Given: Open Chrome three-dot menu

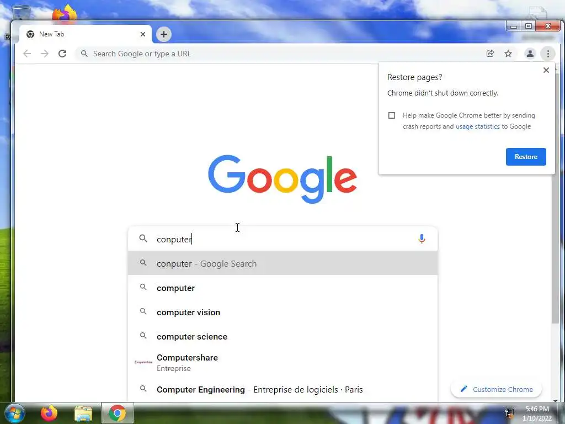Looking at the screenshot, I should [548, 54].
